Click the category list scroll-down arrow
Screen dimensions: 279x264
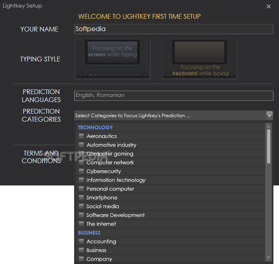click(269, 258)
